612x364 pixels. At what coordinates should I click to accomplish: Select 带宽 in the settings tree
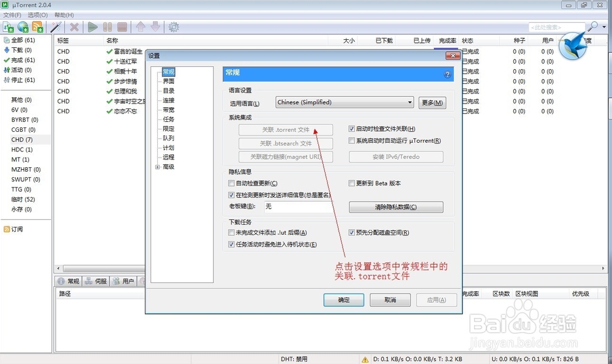[169, 110]
